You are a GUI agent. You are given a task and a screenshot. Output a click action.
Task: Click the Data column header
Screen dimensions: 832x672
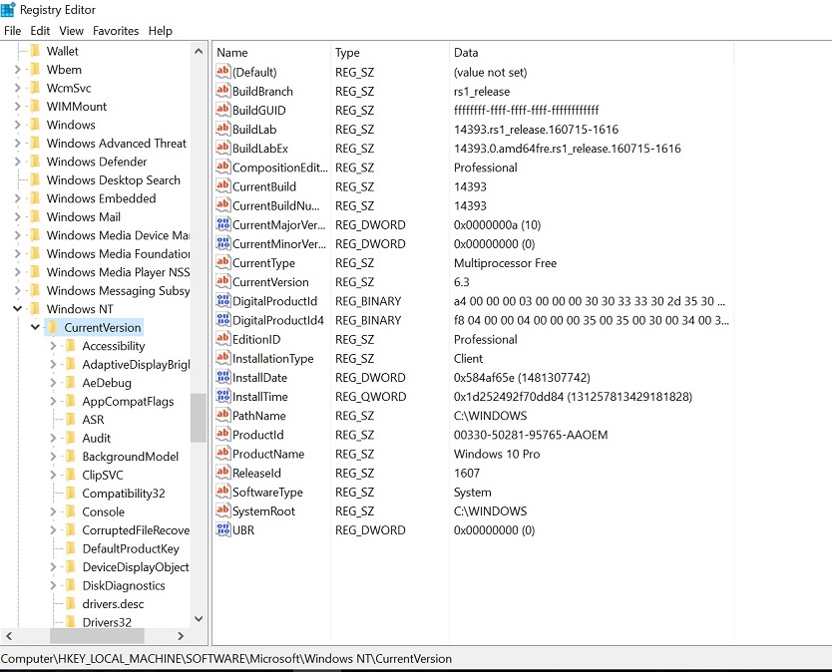(x=592, y=53)
